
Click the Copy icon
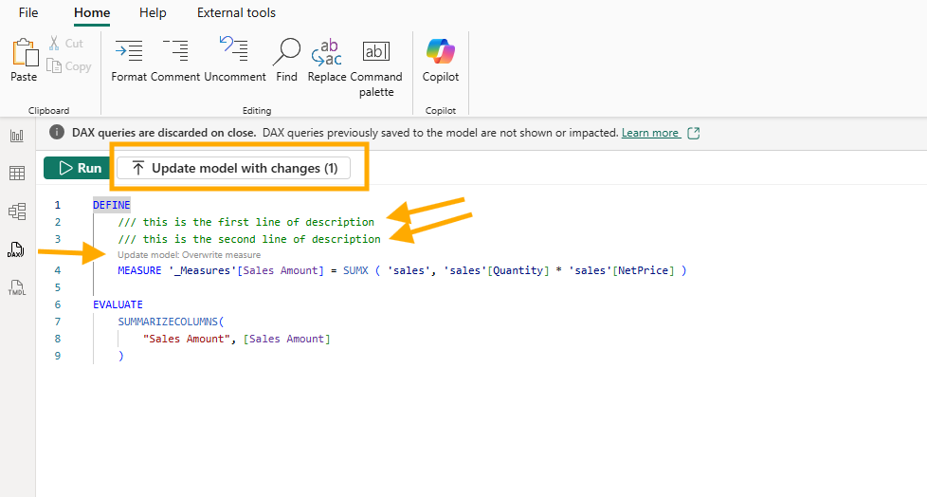(54, 66)
